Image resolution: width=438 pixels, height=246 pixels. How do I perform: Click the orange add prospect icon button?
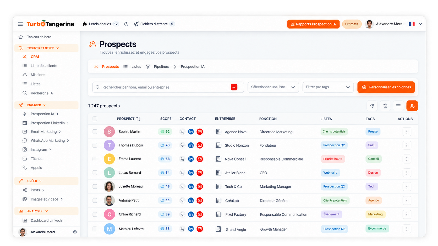click(412, 106)
